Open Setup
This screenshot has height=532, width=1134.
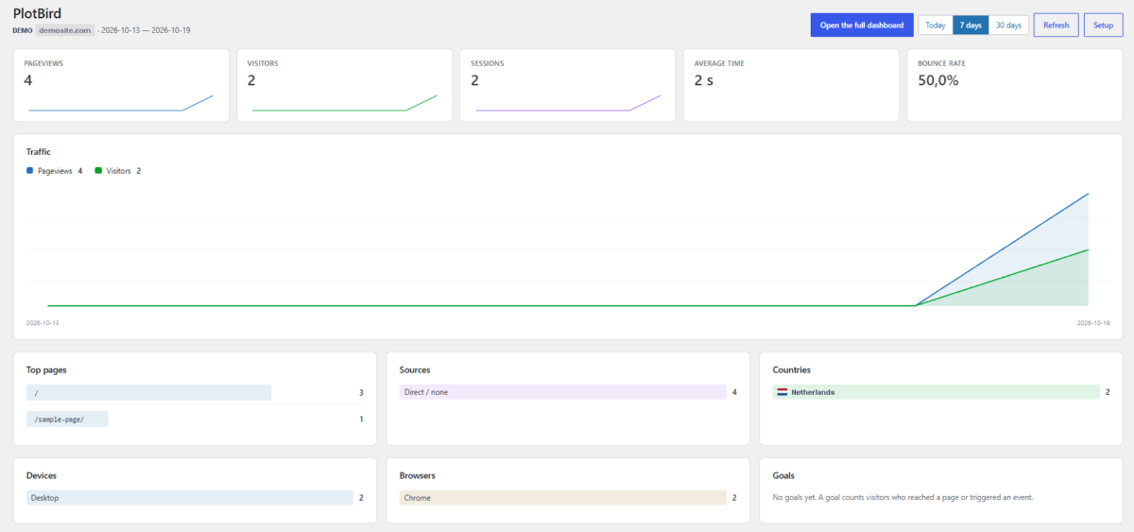[x=1103, y=26]
